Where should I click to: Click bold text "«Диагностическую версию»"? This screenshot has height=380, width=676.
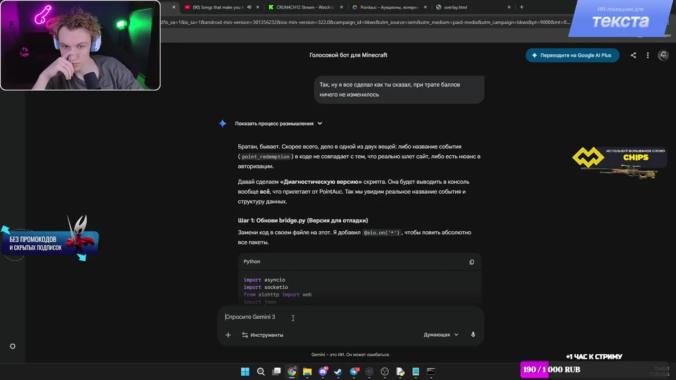pyautogui.click(x=321, y=182)
